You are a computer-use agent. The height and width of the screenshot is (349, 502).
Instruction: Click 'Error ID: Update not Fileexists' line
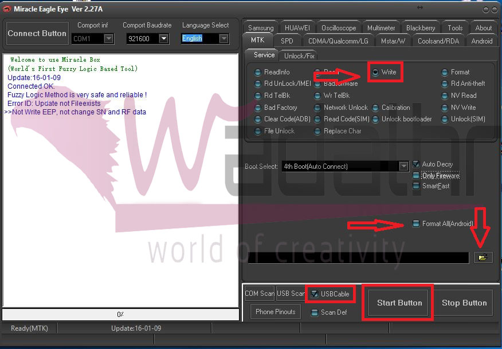pyautogui.click(x=54, y=104)
